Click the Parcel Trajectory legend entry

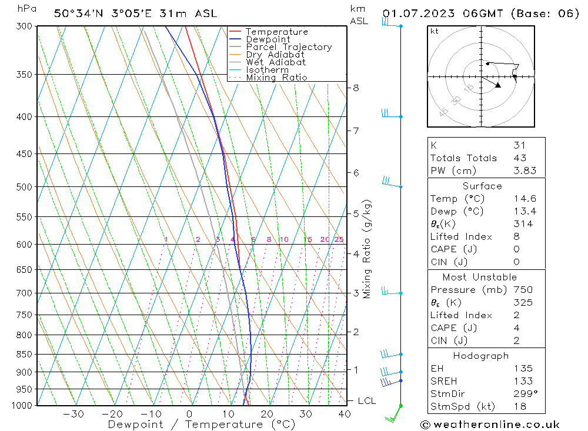(280, 47)
